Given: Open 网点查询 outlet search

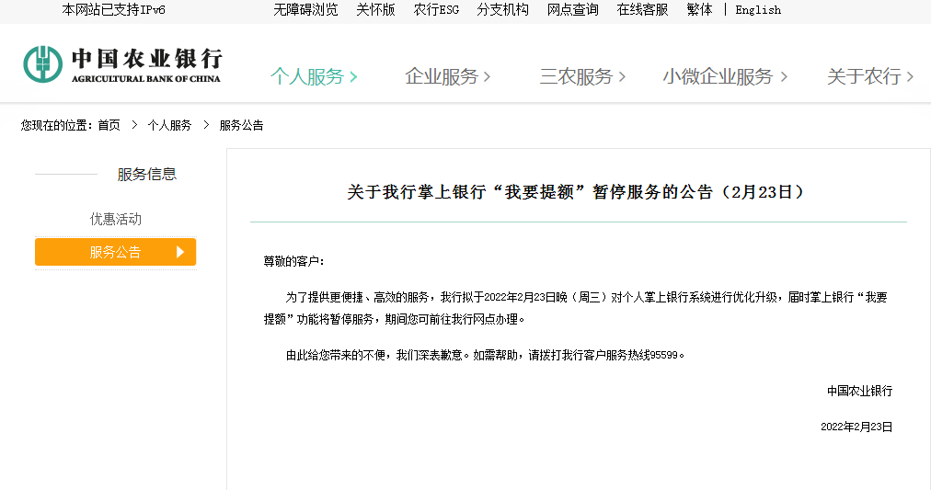Looking at the screenshot, I should pos(572,10).
